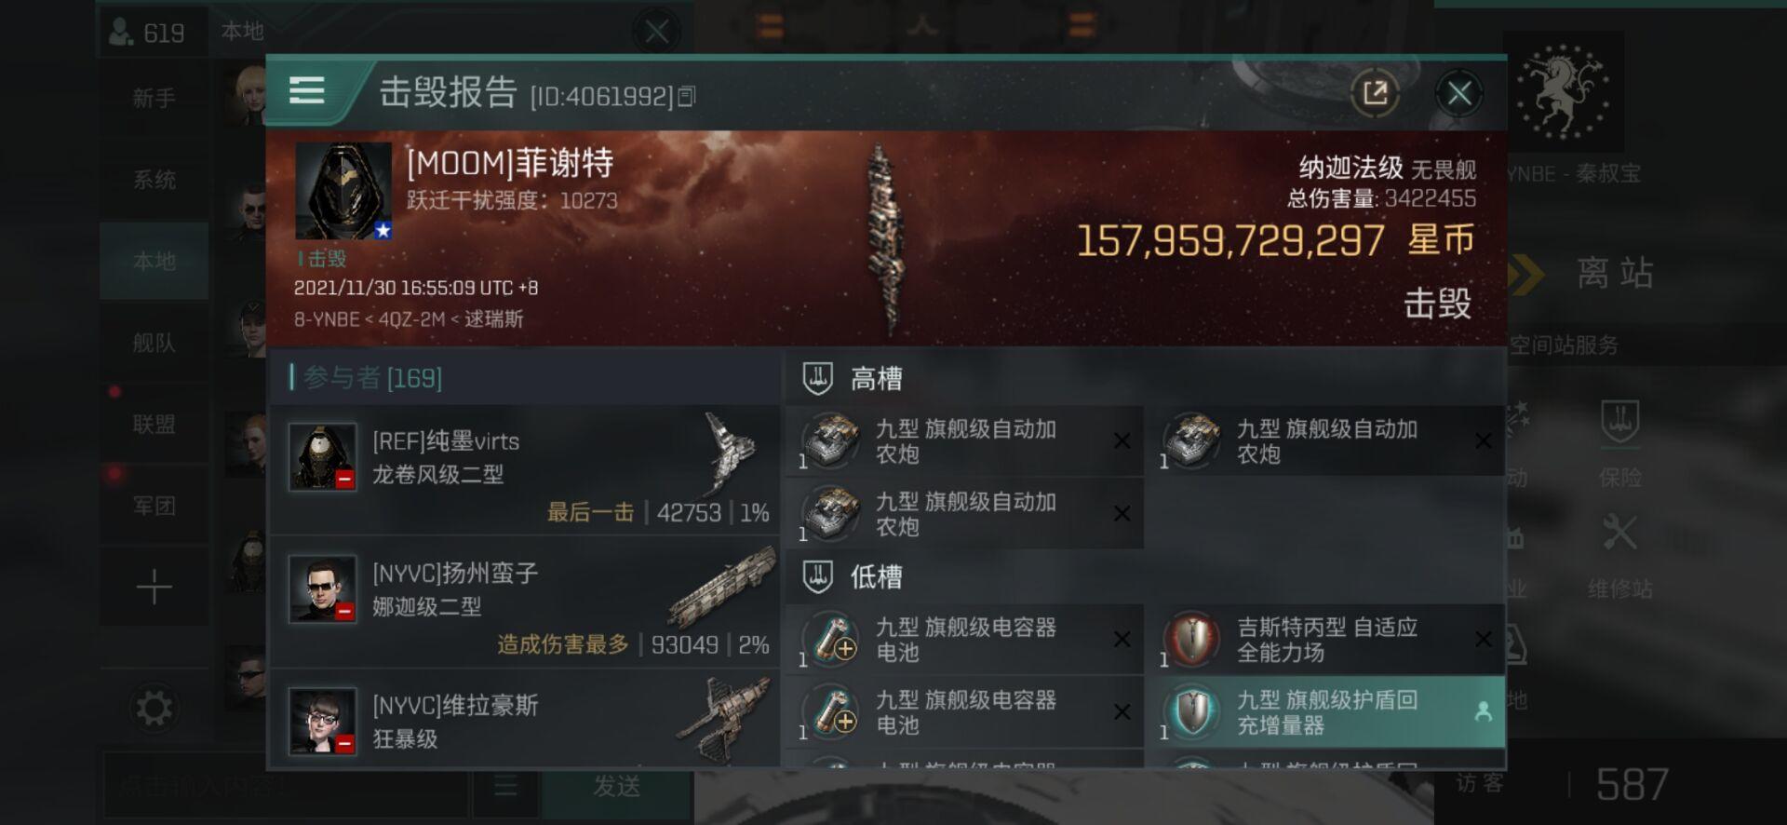This screenshot has height=825, width=1787.
Task: Copy the kill report ID 4061992
Action: coord(687,96)
